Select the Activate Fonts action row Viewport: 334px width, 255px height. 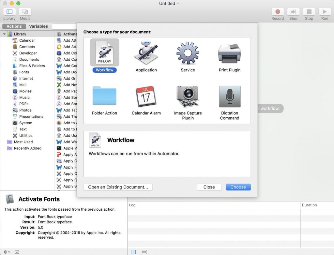(66, 34)
